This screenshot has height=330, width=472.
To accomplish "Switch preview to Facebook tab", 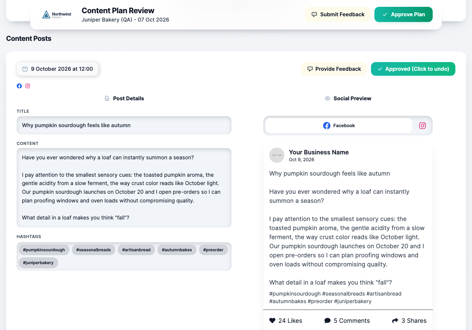I will click(x=339, y=126).
